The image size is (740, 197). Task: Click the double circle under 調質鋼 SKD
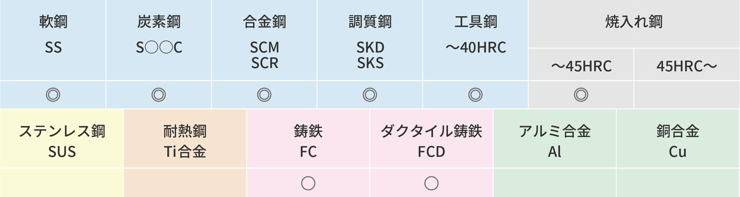(370, 95)
